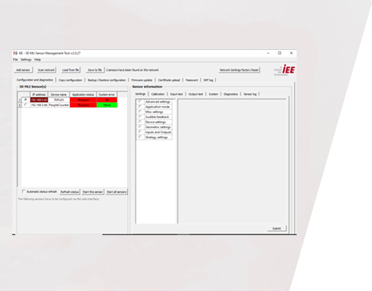Click the app icon in the title bar
The image size is (372, 291).
15,53
